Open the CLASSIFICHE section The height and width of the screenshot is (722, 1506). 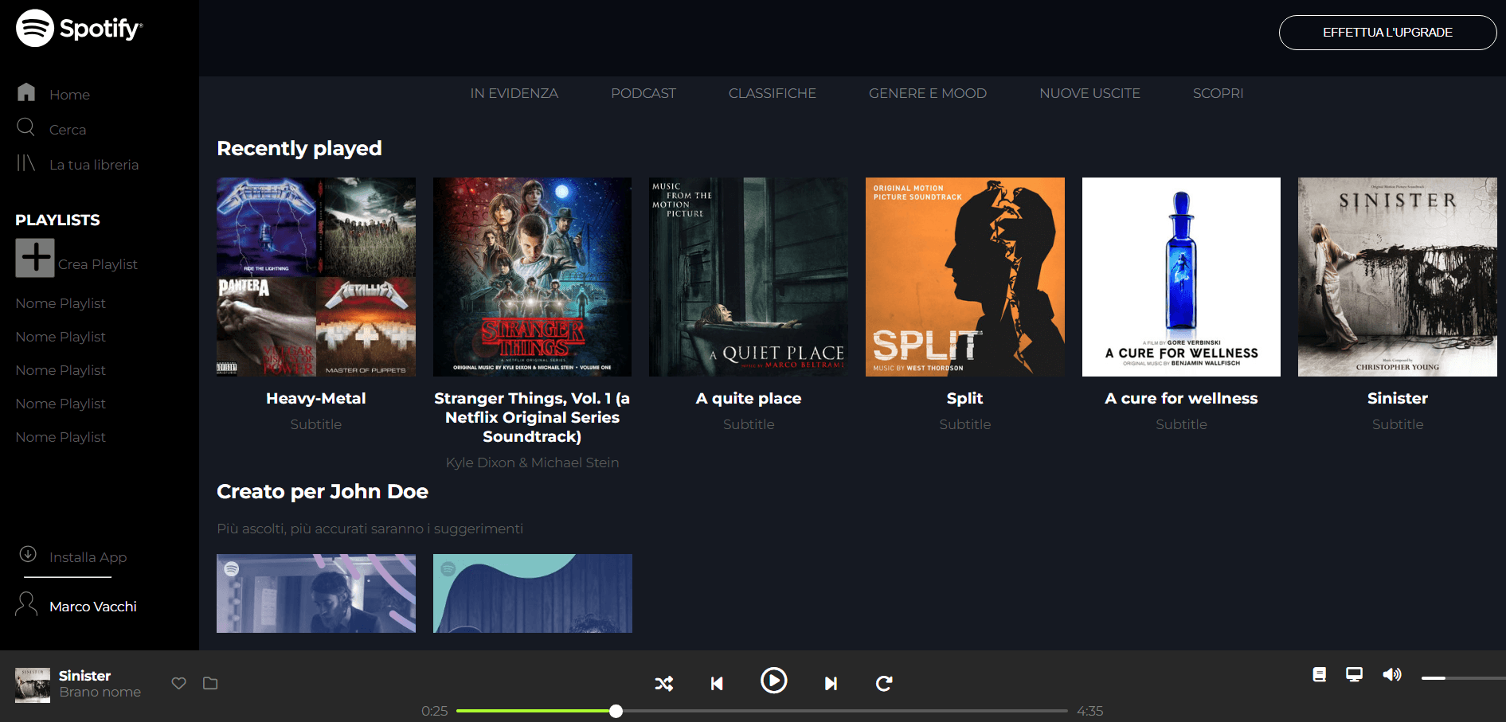(772, 93)
